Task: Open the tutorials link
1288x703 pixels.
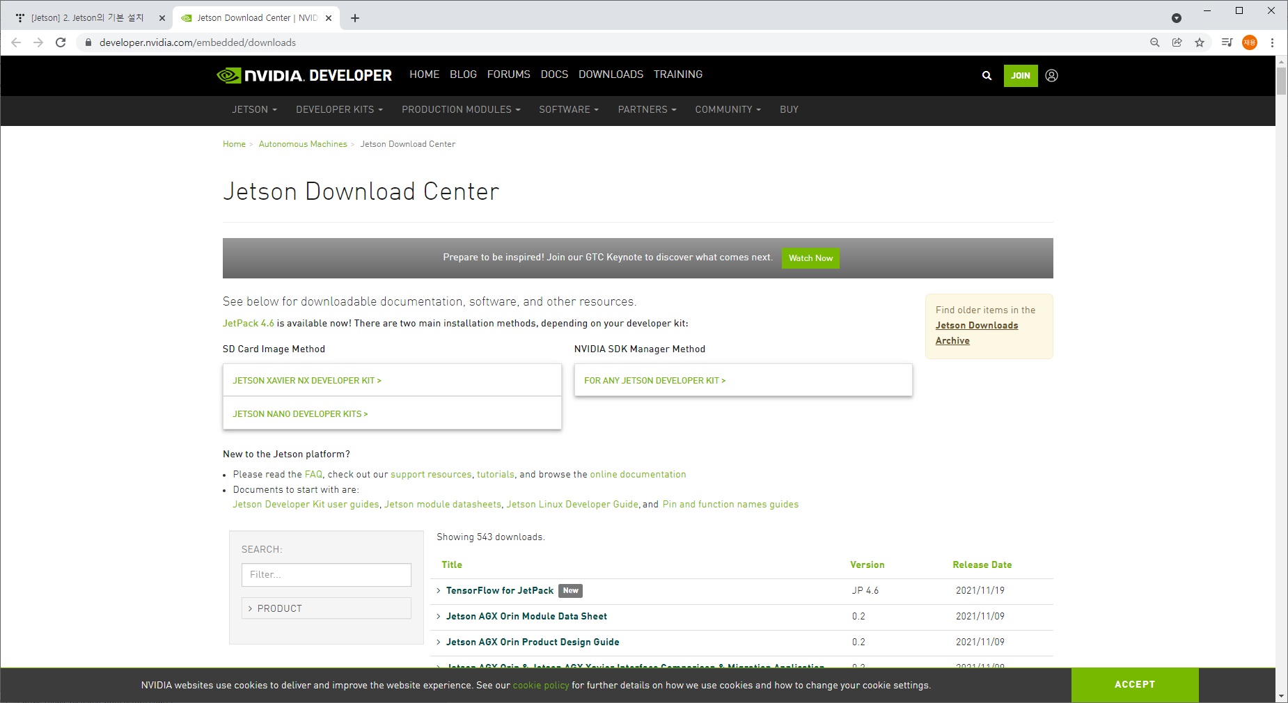Action: [496, 474]
